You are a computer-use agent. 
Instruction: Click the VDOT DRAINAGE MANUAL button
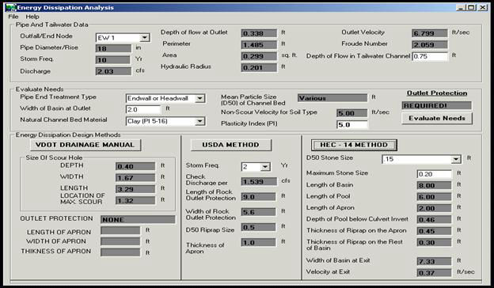(85, 145)
